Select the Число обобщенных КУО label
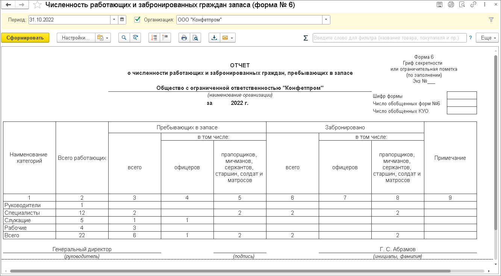 point(401,111)
